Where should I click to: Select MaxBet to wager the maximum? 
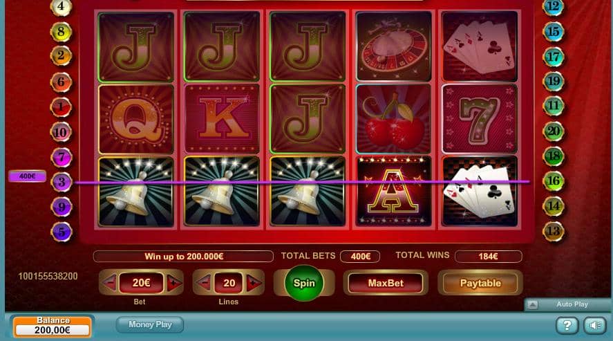pyautogui.click(x=386, y=283)
